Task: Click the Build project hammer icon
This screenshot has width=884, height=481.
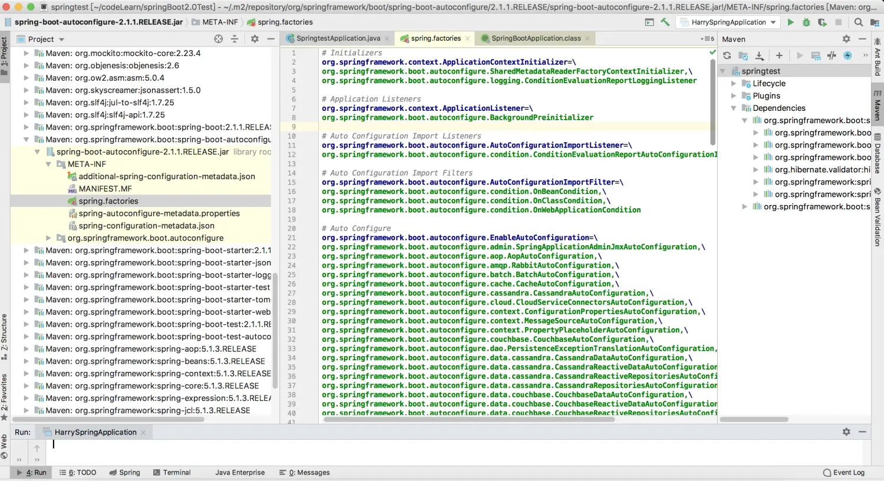Action: pyautogui.click(x=665, y=22)
